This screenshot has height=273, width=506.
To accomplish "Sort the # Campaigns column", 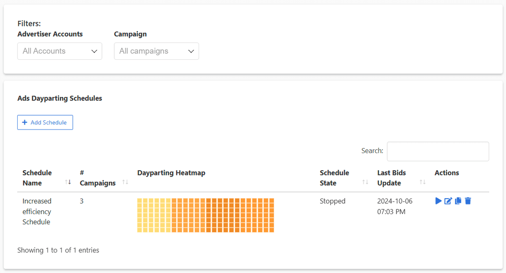I will pyautogui.click(x=124, y=182).
